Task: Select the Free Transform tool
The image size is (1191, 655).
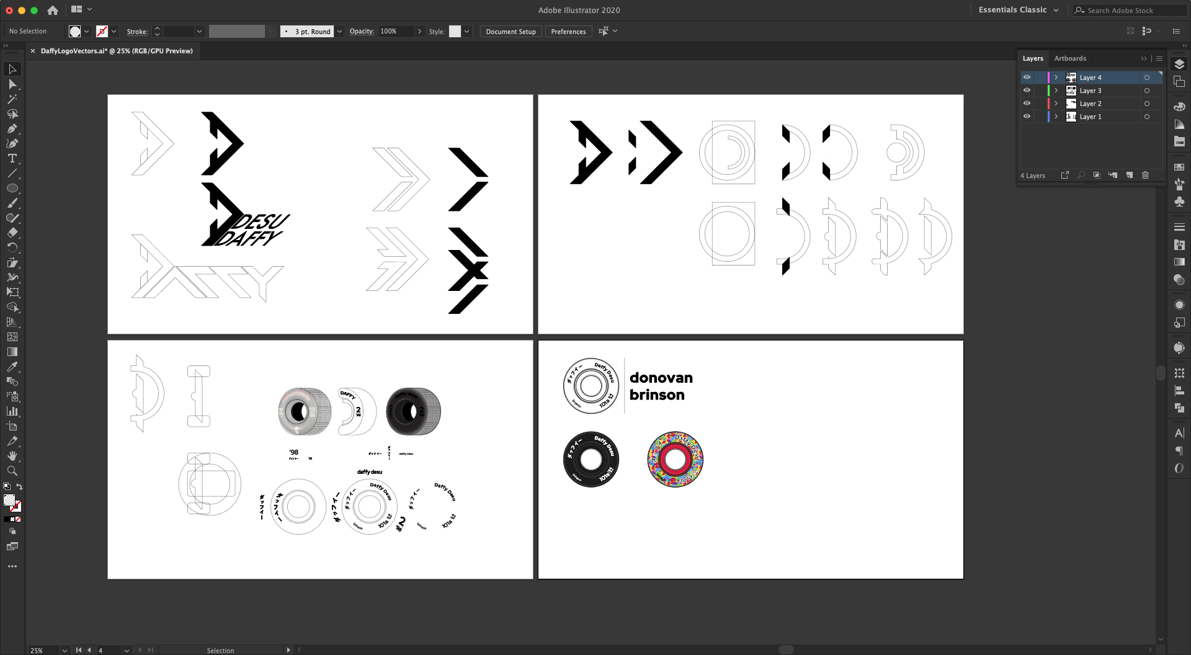Action: (x=12, y=292)
